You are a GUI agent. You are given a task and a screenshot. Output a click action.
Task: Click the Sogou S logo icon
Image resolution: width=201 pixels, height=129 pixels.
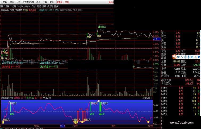[174, 57]
